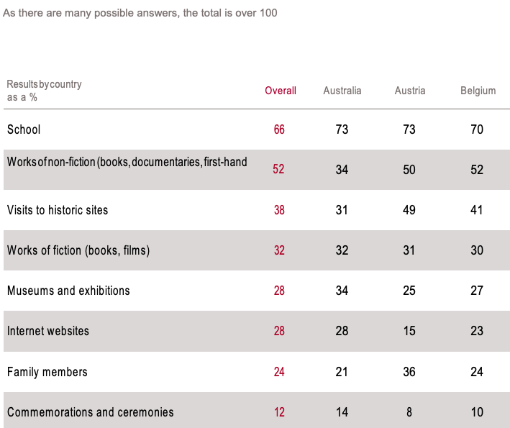The image size is (510, 428).
Task: Click the Commemorations and ceremonies row label
Action: 91,412
